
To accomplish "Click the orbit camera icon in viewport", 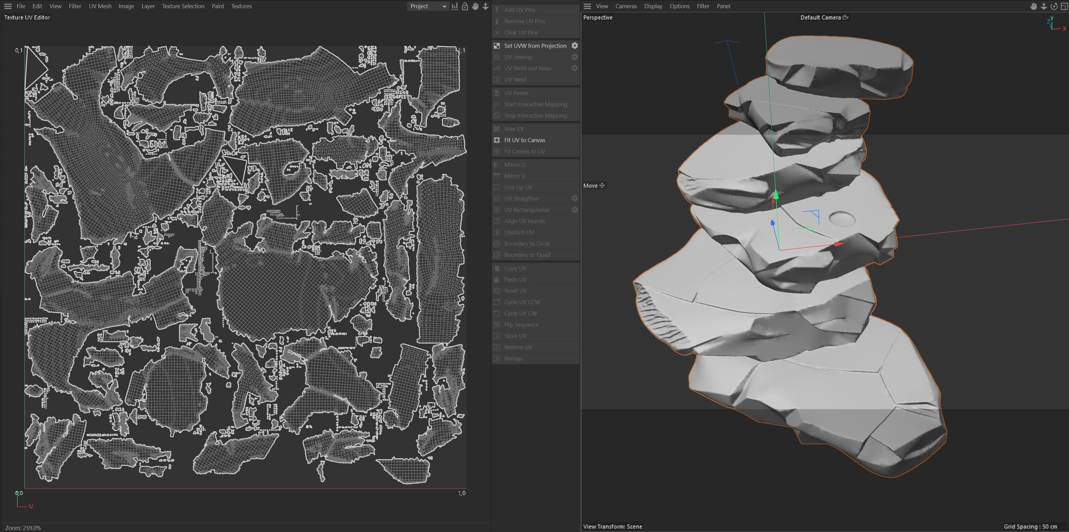I will (x=1054, y=6).
